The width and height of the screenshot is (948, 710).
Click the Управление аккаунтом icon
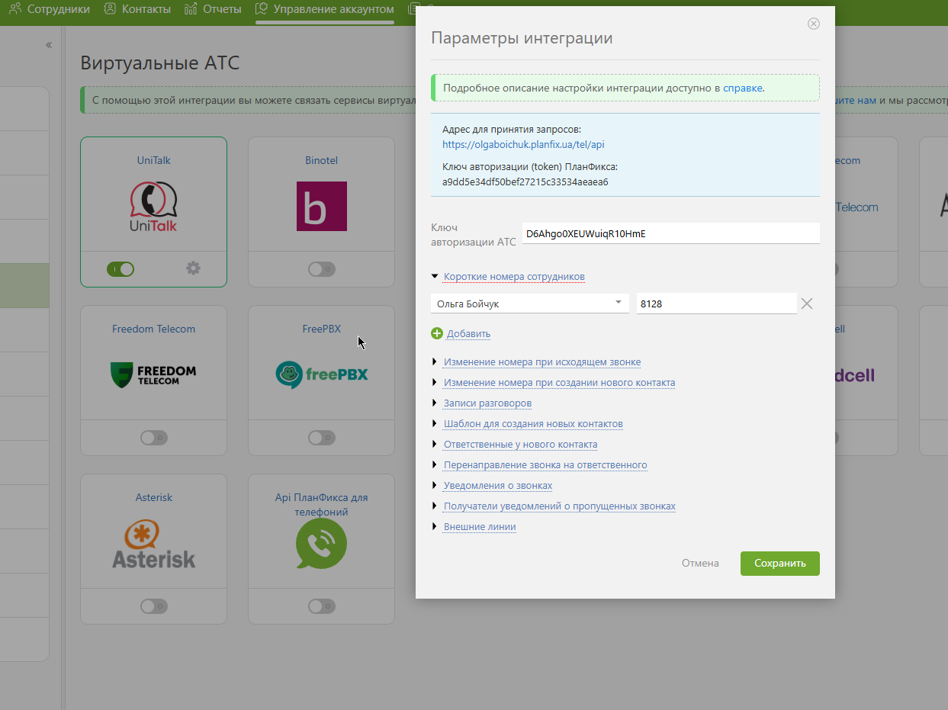pos(262,9)
